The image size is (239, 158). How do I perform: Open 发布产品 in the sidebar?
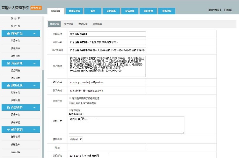[15, 48]
